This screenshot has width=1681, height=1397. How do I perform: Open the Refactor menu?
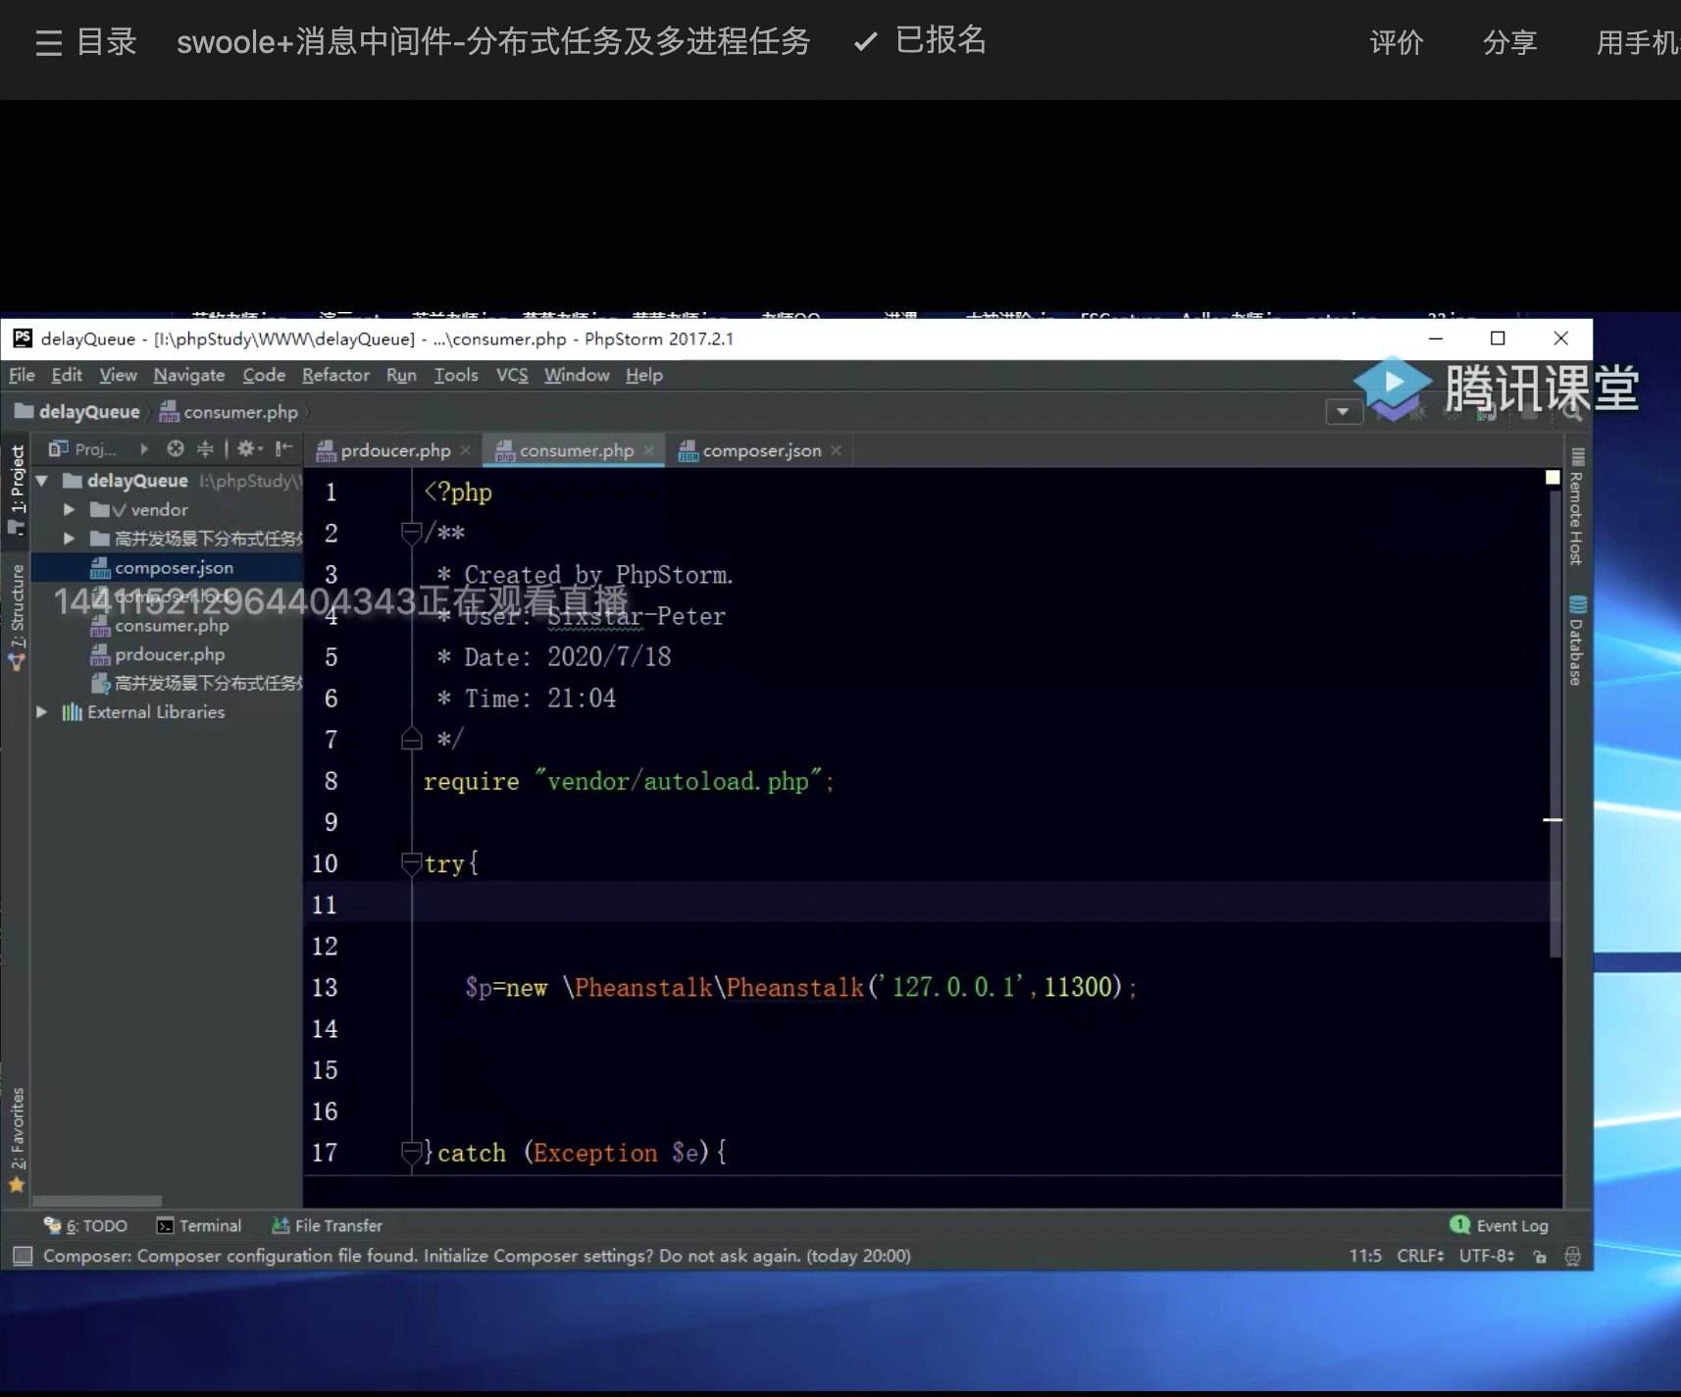click(x=335, y=375)
